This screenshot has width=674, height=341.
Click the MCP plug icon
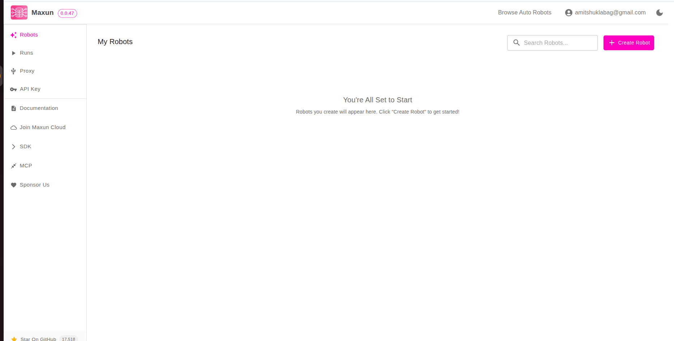pyautogui.click(x=13, y=166)
